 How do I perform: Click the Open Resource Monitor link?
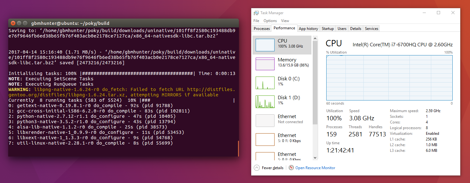tap(315, 168)
